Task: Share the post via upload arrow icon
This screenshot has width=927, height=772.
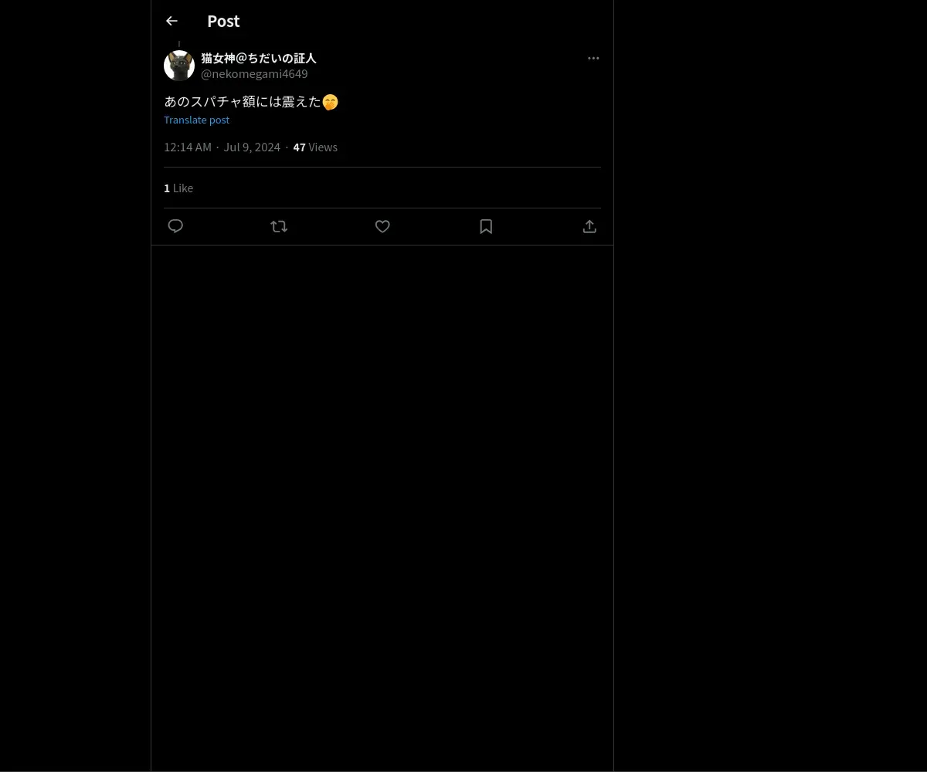Action: (589, 226)
